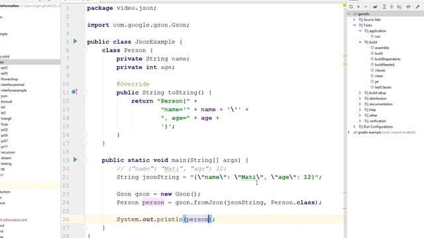Click the Gradle refresh projects icon
Viewport: 424px width, 238px height.
tap(351, 7)
